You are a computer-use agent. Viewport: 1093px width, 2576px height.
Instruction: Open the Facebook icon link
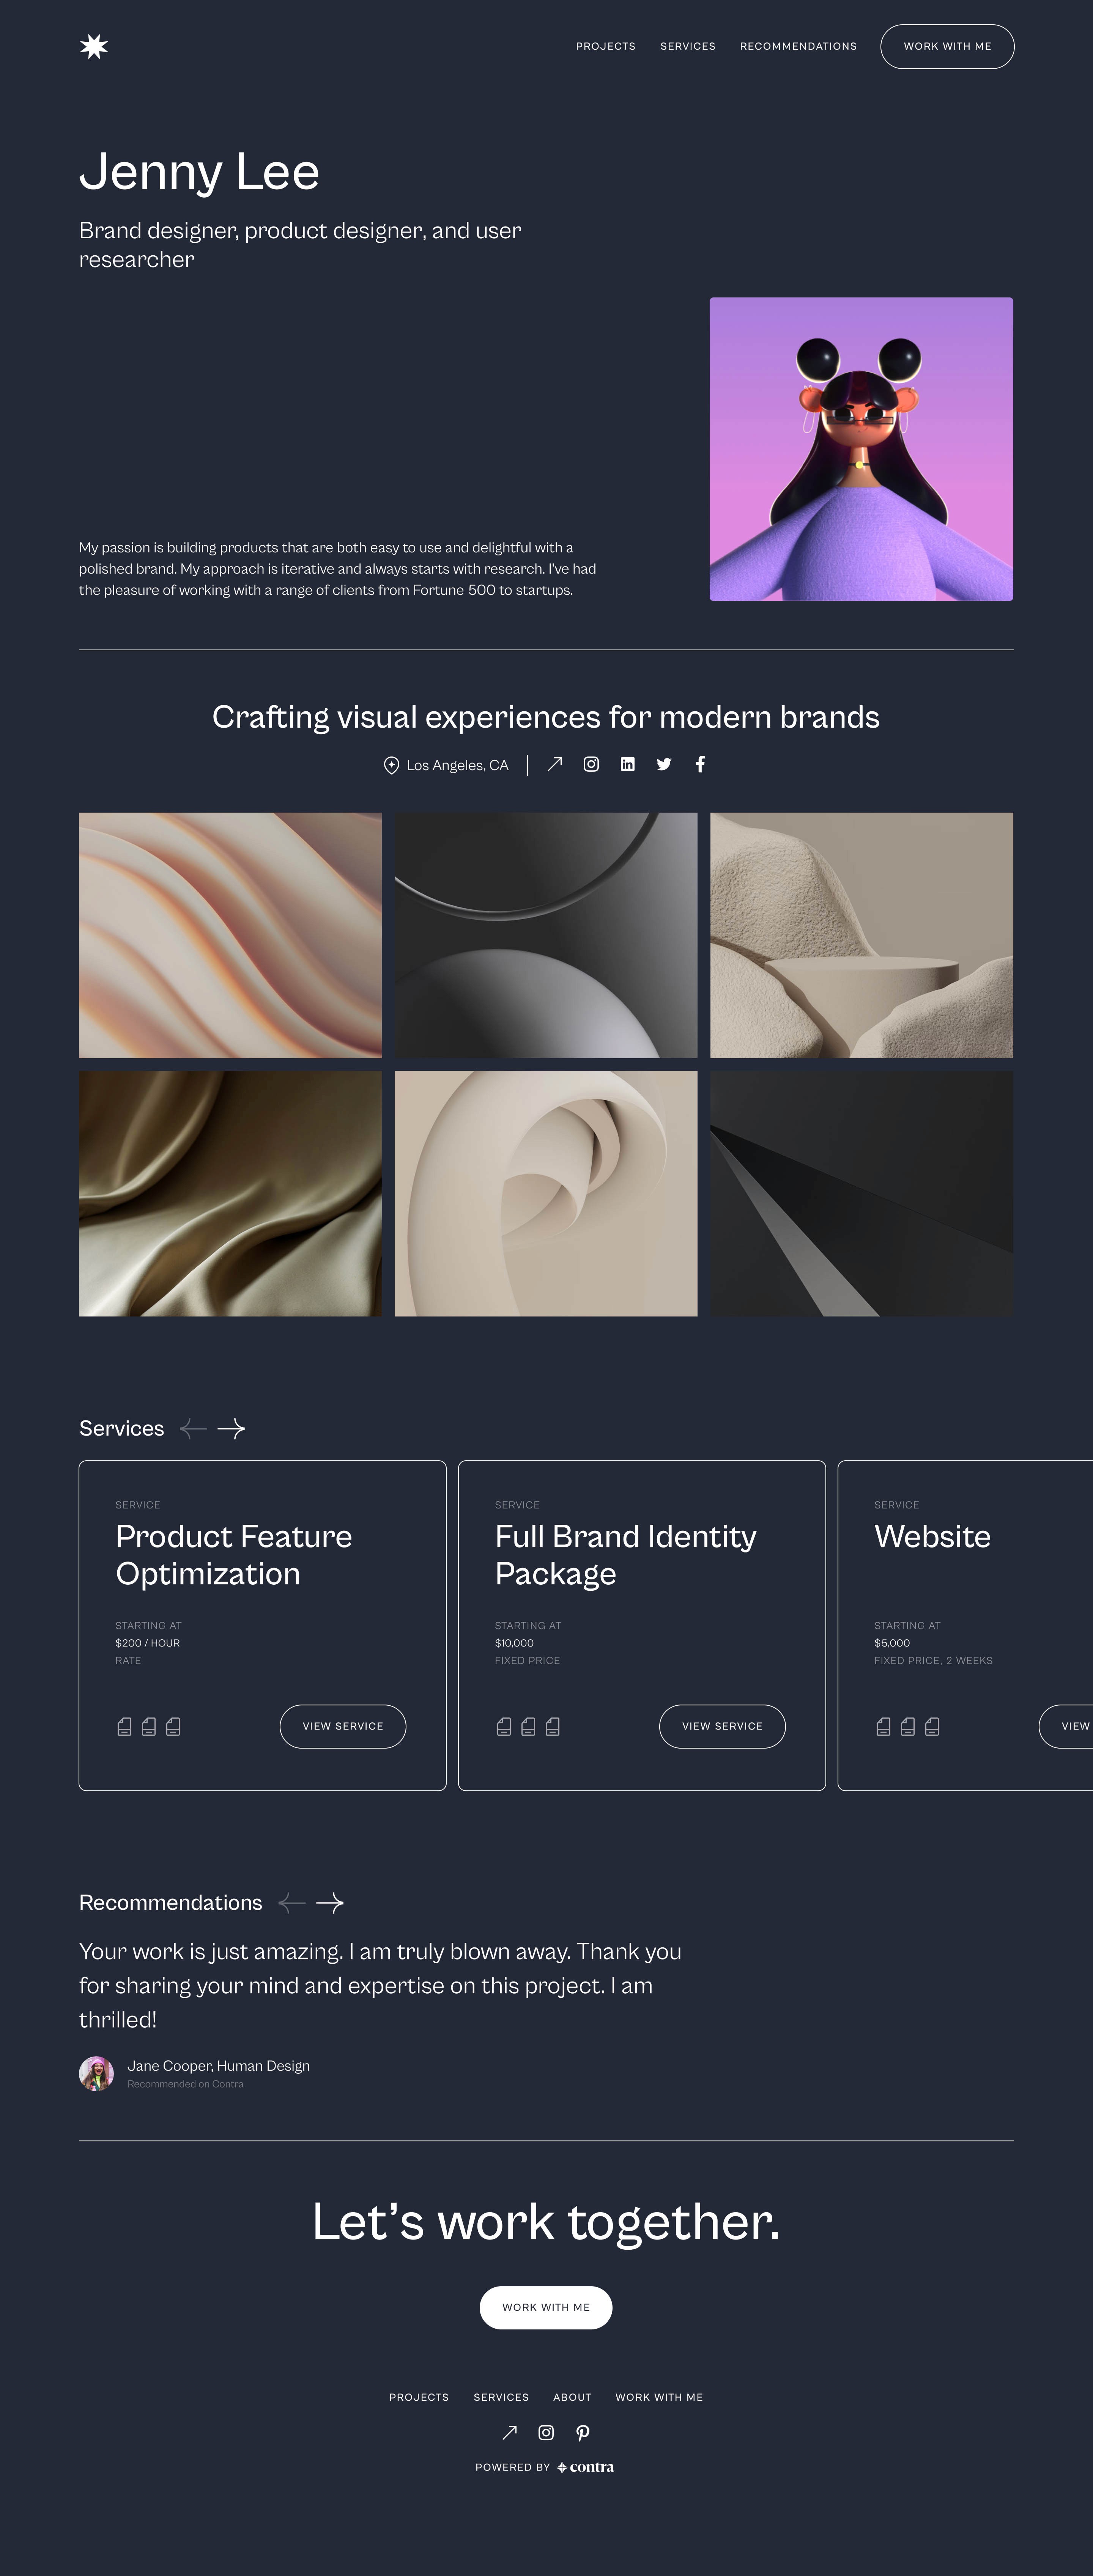(700, 764)
